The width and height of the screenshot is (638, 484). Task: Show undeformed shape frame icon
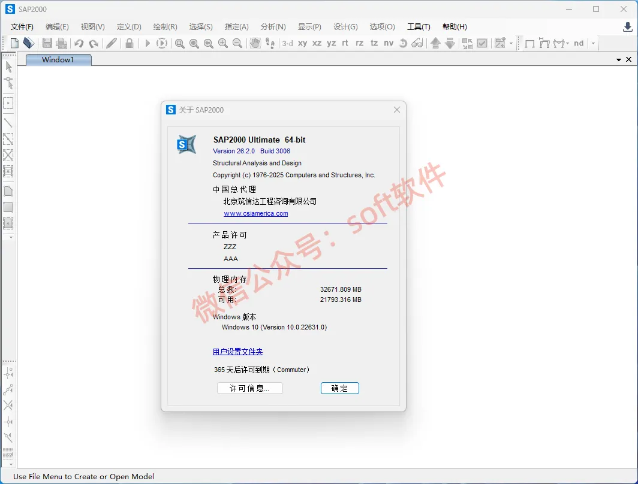[529, 44]
